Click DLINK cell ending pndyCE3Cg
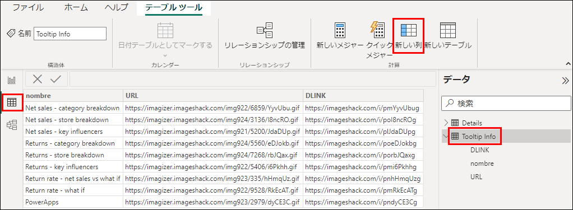Viewport: 573px width, 210px height. [363, 202]
